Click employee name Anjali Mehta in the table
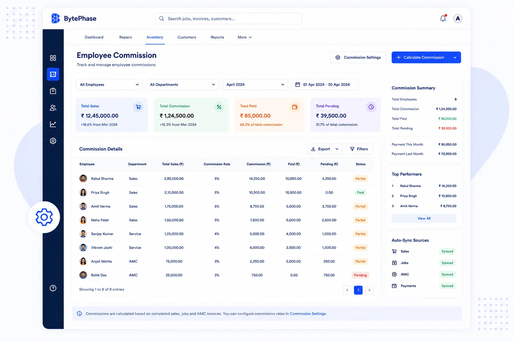The image size is (513, 342). (102, 262)
